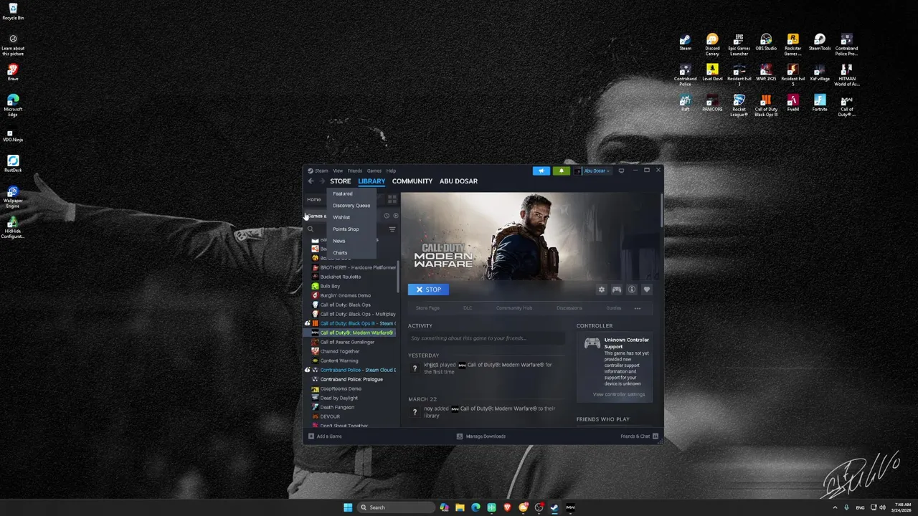
Task: Open the Raft desktop shortcut
Action: (x=685, y=103)
